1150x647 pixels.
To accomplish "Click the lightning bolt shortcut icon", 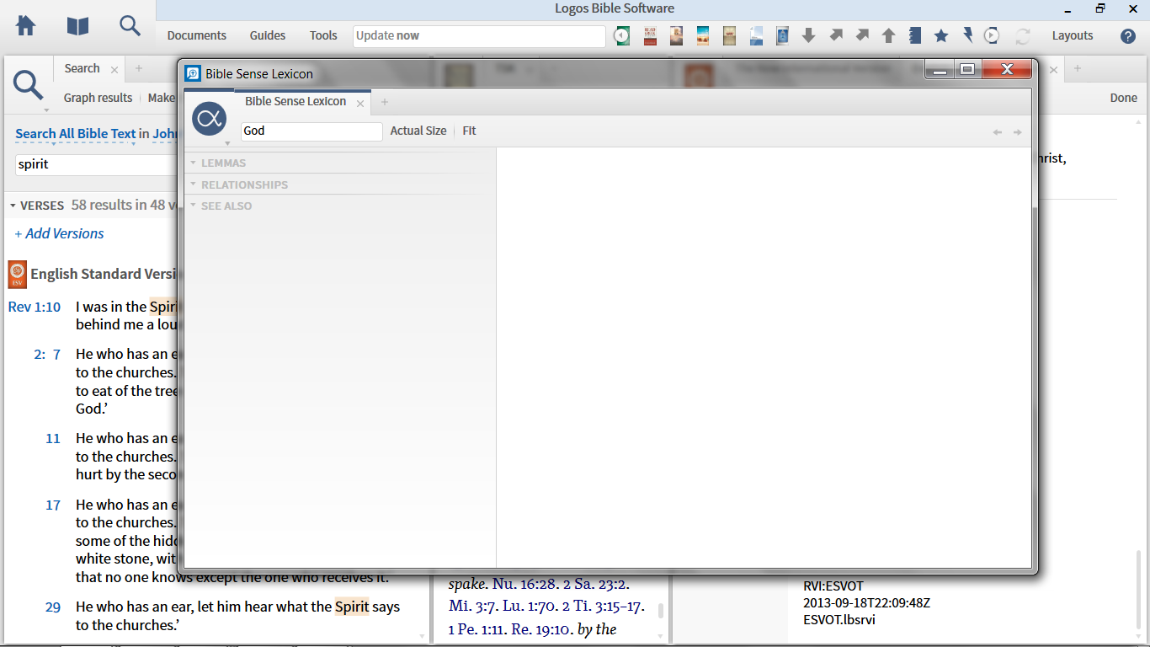I will point(967,35).
